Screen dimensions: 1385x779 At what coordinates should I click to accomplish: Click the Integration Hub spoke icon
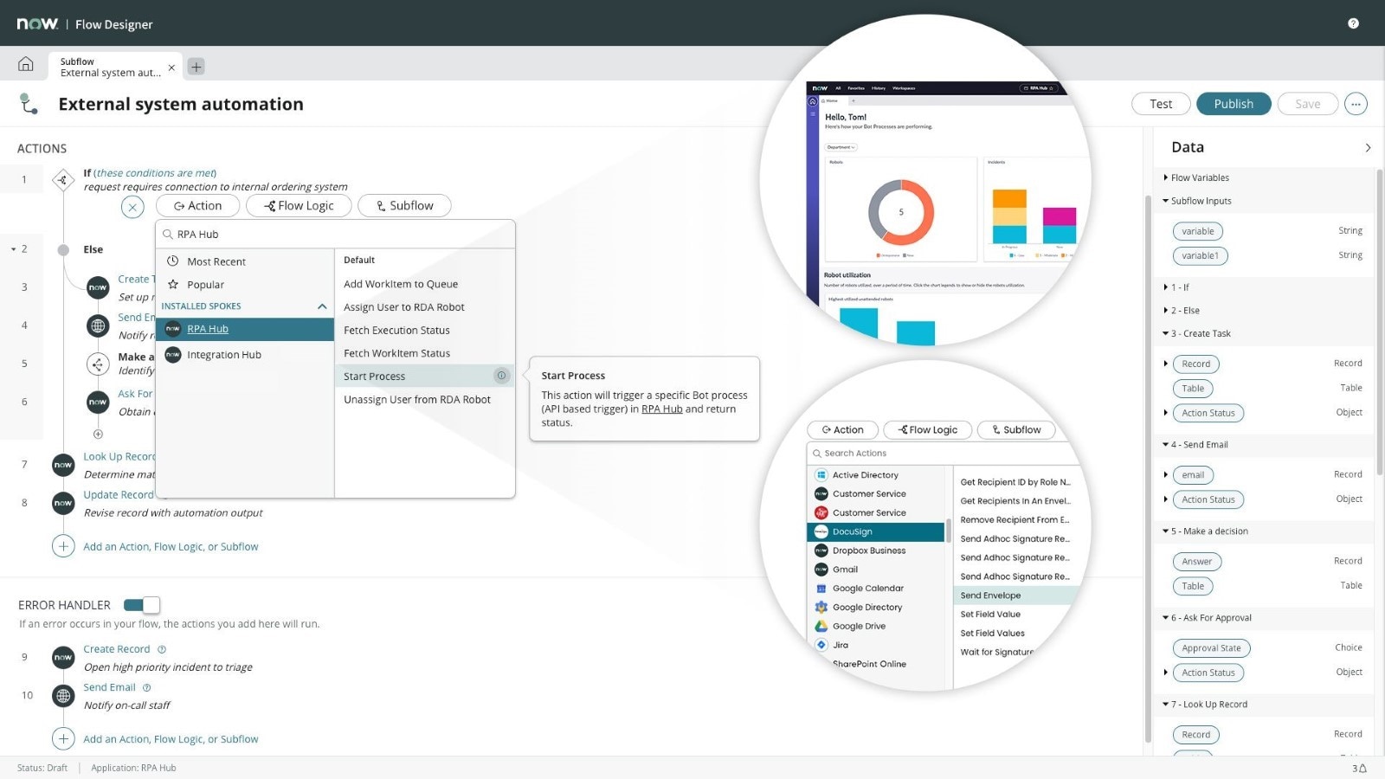pyautogui.click(x=173, y=354)
